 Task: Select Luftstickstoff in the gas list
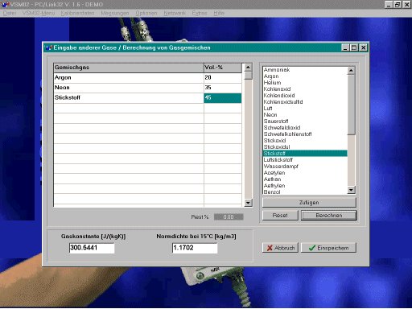tap(305, 160)
